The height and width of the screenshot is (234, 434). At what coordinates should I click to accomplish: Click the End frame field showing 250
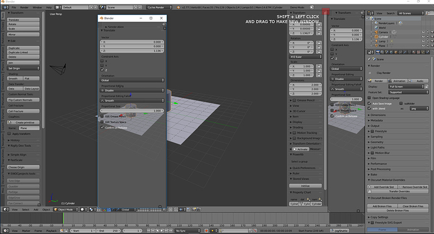coord(108,230)
